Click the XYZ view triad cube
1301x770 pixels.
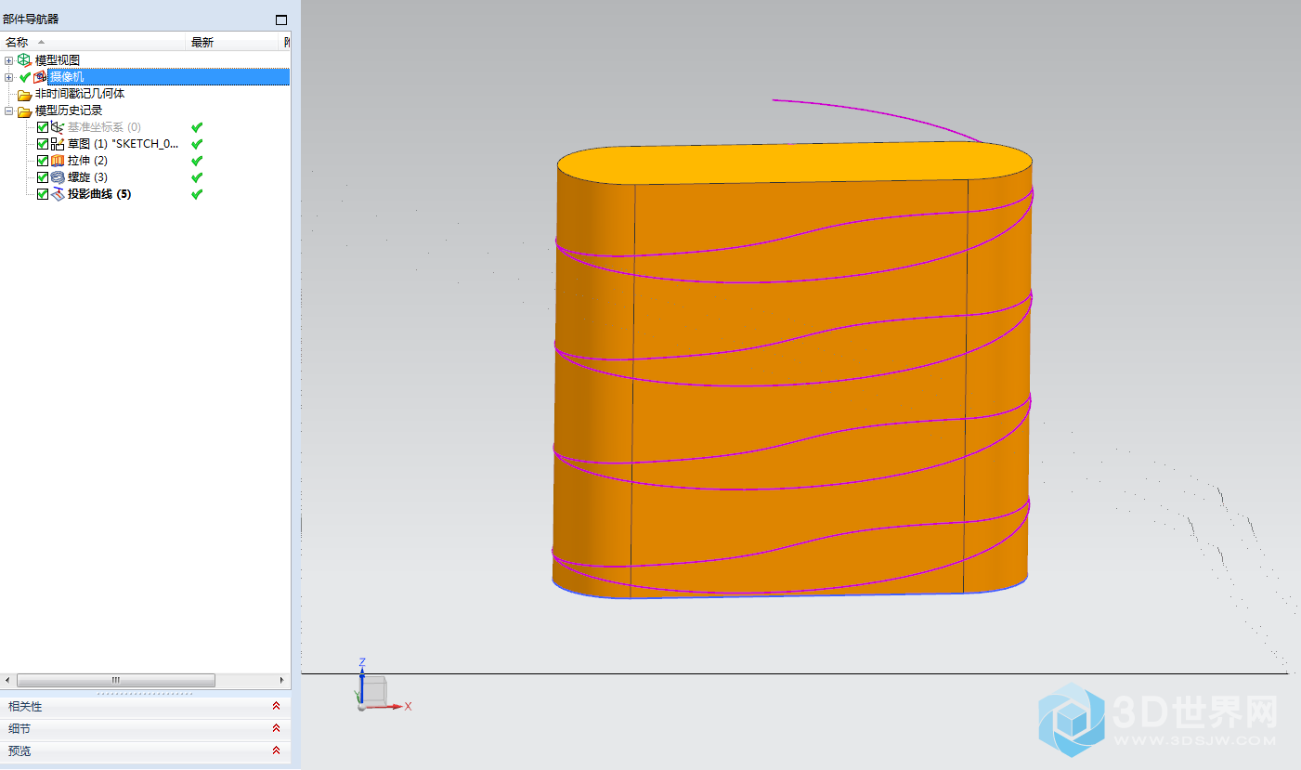(373, 690)
